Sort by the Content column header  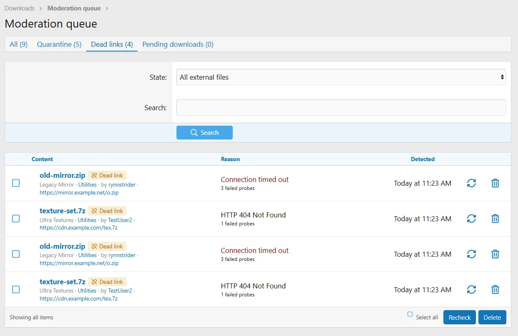click(x=42, y=159)
